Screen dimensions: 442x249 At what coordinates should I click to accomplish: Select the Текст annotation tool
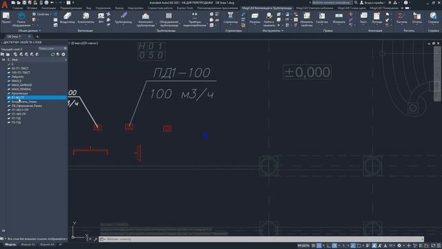364,18
